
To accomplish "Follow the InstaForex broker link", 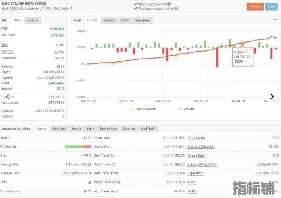I will [33, 8].
